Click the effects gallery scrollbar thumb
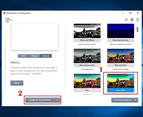Viewport: 143px width, 117px height. [138, 29]
